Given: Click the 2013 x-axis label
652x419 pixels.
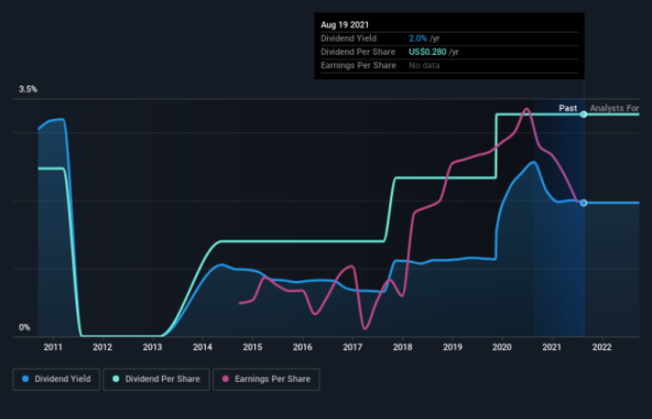Looking at the screenshot, I should 153,347.
